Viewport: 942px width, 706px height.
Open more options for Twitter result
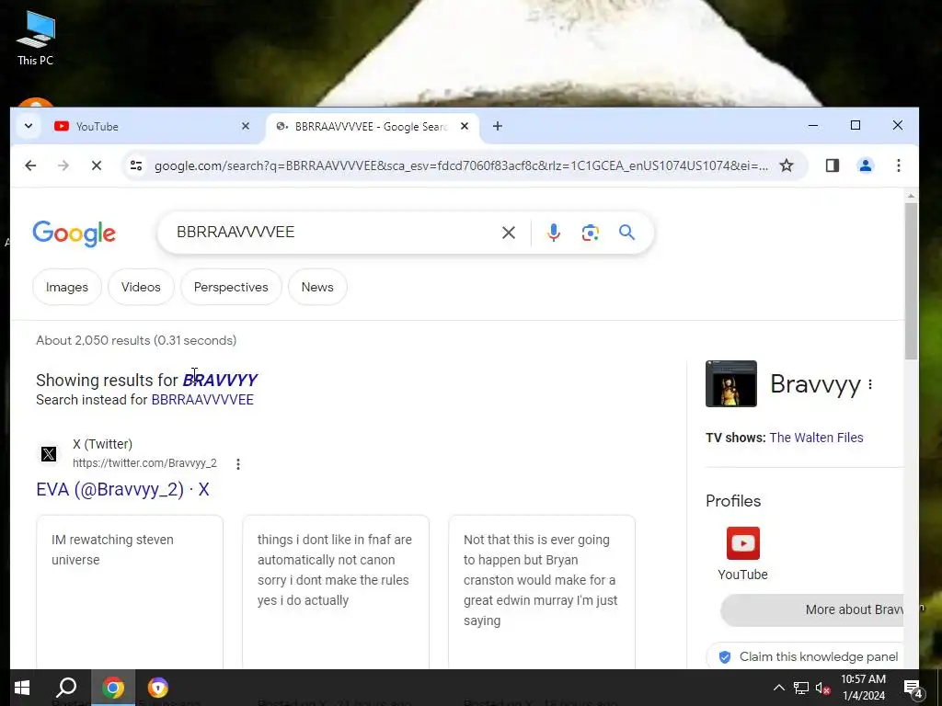(238, 464)
